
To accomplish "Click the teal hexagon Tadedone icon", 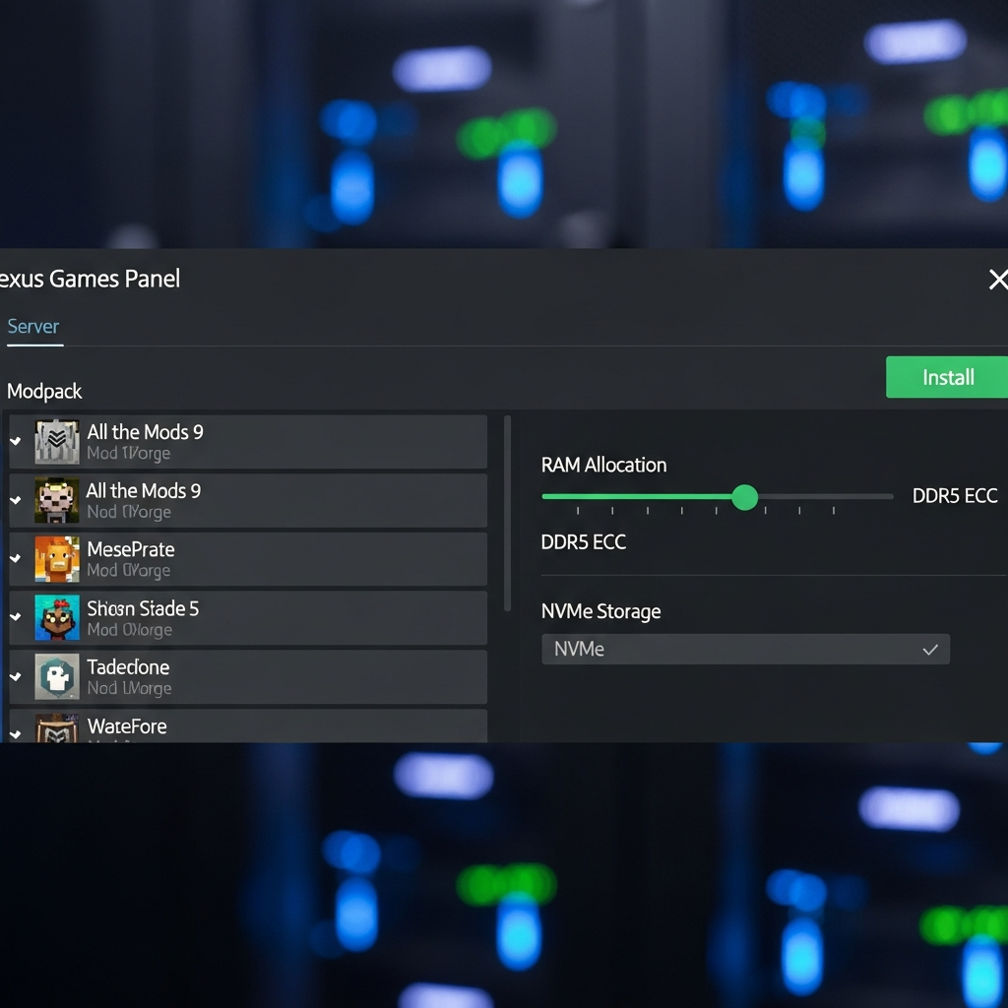I will 56,676.
